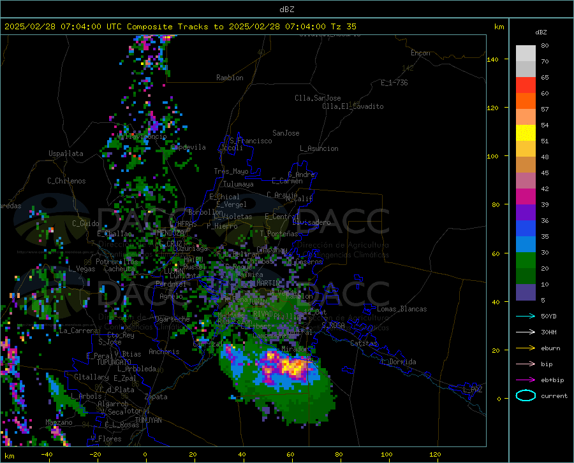Click the TUNUYAN map label
Screen dimensions: 574x463
pos(148,420)
